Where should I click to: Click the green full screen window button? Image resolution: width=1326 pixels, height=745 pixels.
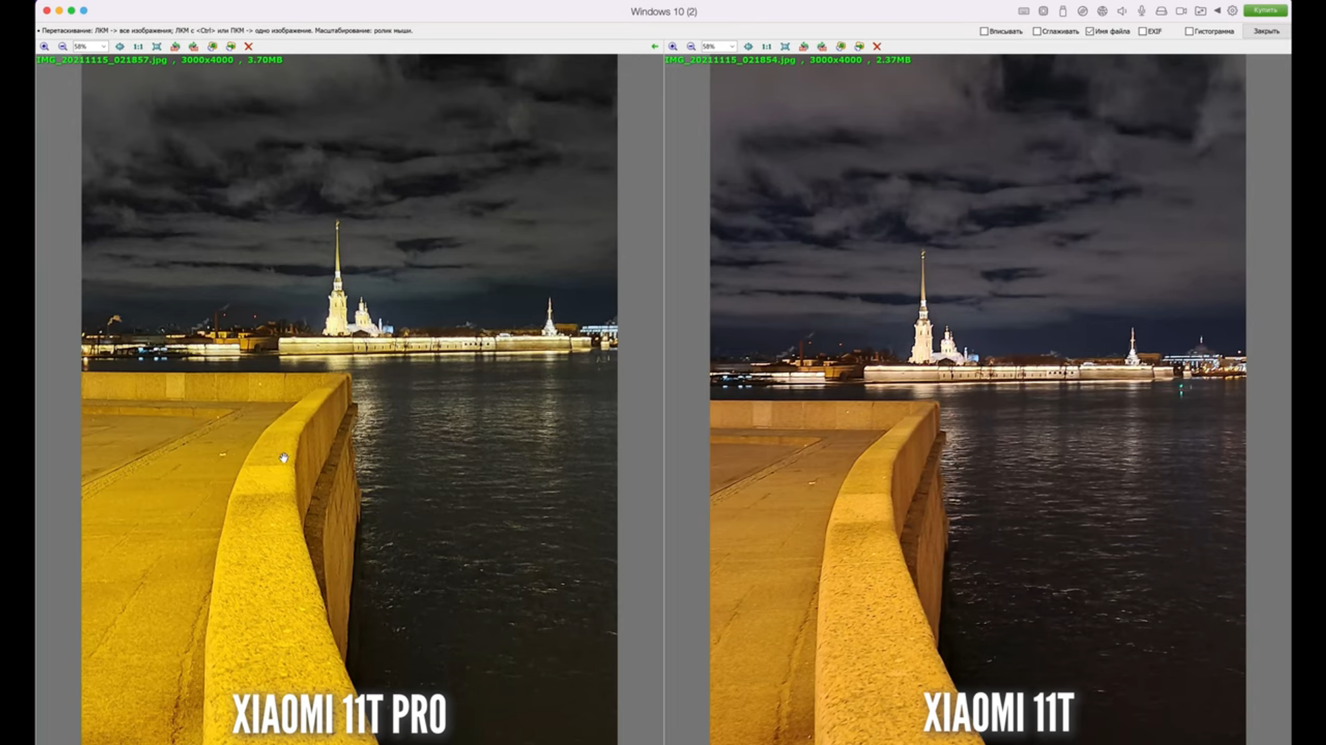(71, 10)
